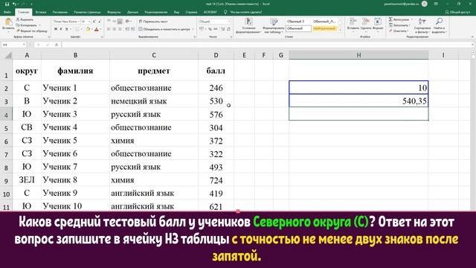Viewport: 476px width, 268px height.
Task: Apply the Neutral cell style
Action: [324, 28]
